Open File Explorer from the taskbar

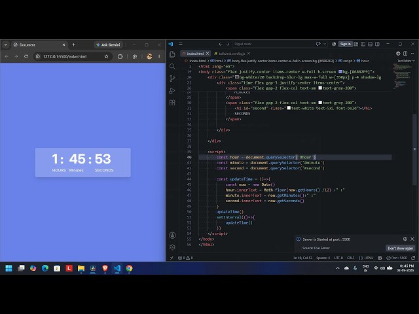tap(81, 268)
